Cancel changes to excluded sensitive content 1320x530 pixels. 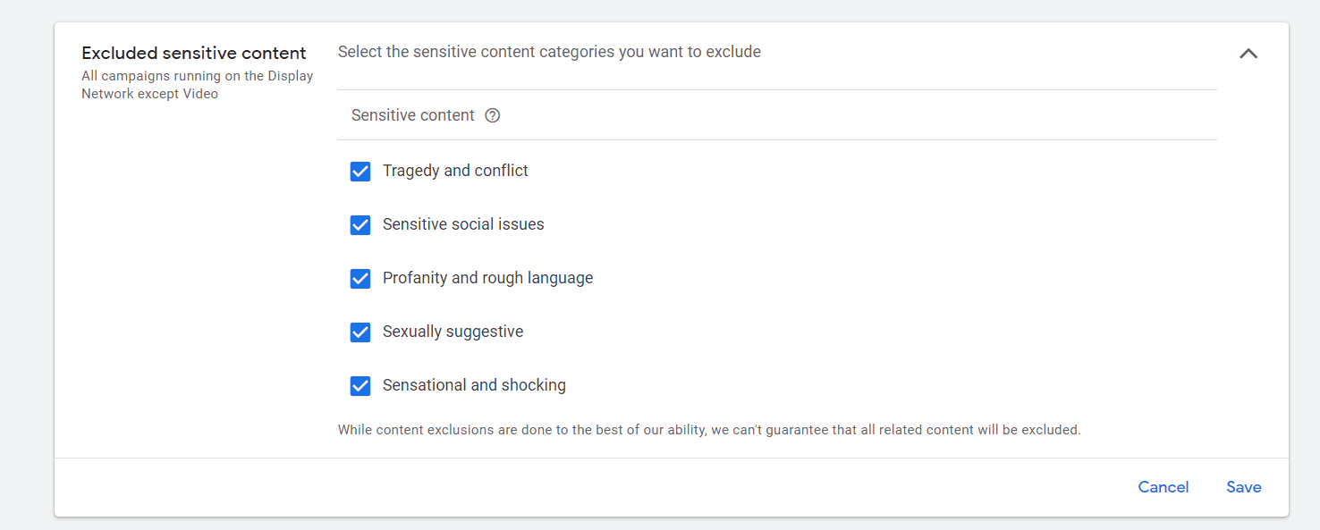[x=1163, y=487]
